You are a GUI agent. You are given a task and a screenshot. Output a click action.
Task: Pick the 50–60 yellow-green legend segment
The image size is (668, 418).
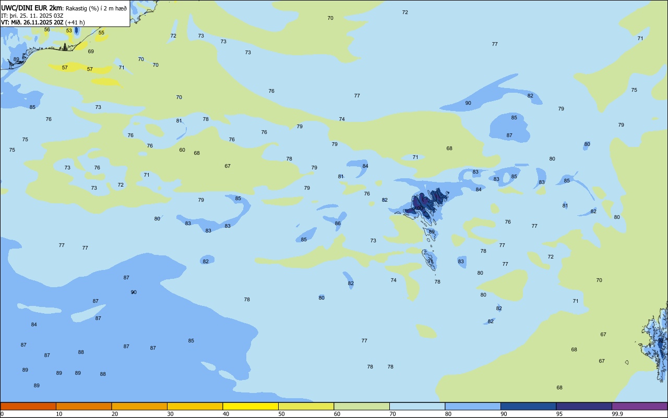point(306,406)
